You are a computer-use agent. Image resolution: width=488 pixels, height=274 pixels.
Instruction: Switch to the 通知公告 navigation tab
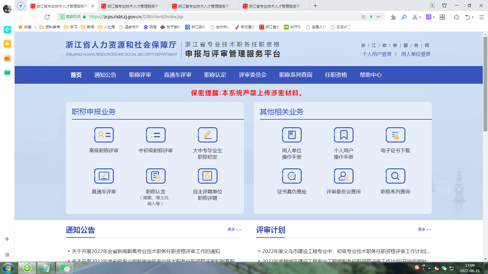tap(105, 75)
